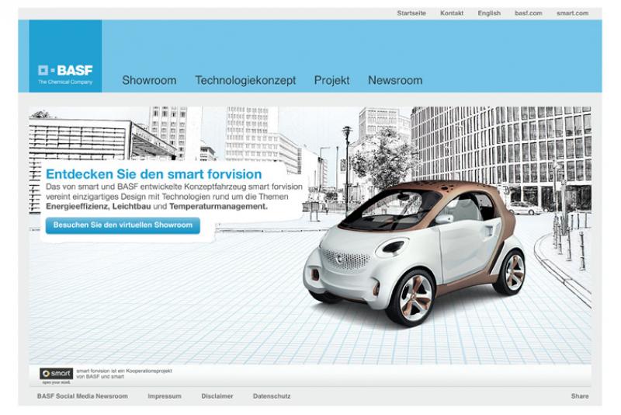Viewport: 621px width, 415px height.
Task: Go to Startseite link
Action: tap(411, 13)
